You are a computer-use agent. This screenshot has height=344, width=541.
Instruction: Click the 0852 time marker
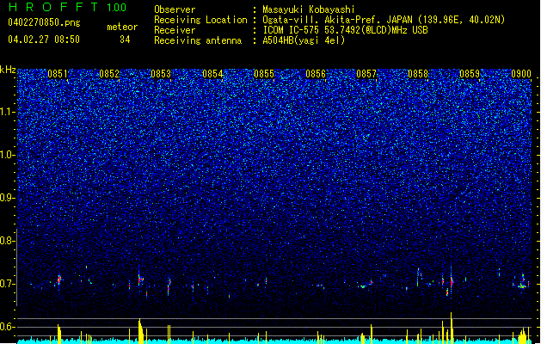click(109, 74)
